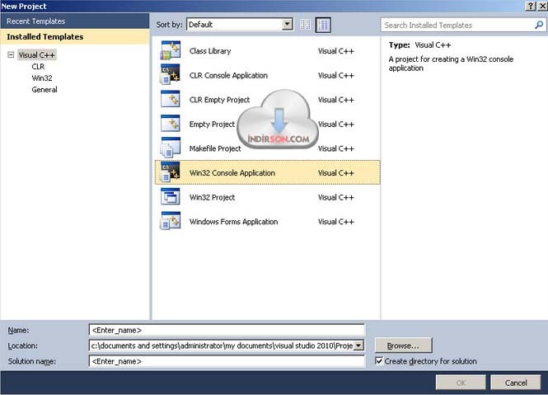Click Visual C++ type in Windows Forms row
548x395 pixels.
(336, 222)
